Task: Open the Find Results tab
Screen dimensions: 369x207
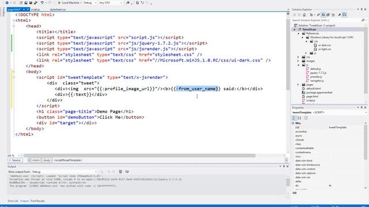Action: pyautogui.click(x=37, y=201)
